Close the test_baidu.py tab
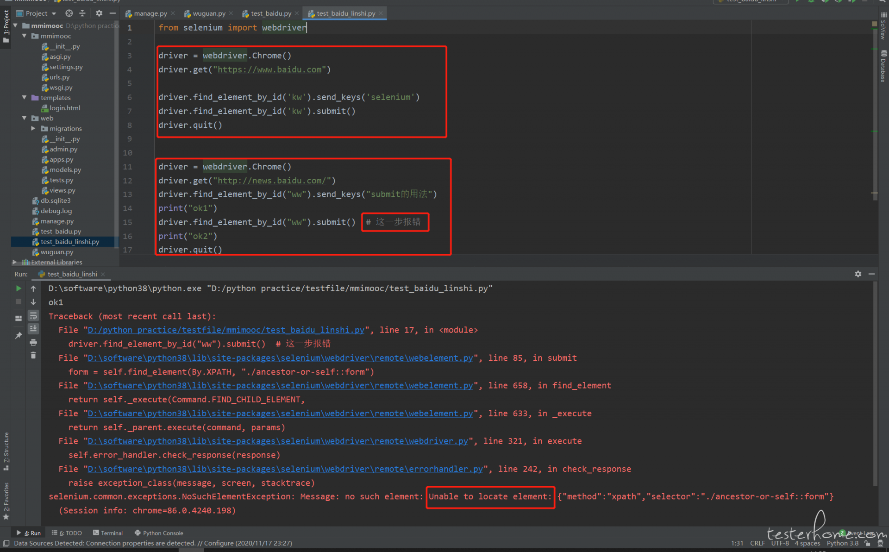The height and width of the screenshot is (552, 889). (x=297, y=13)
